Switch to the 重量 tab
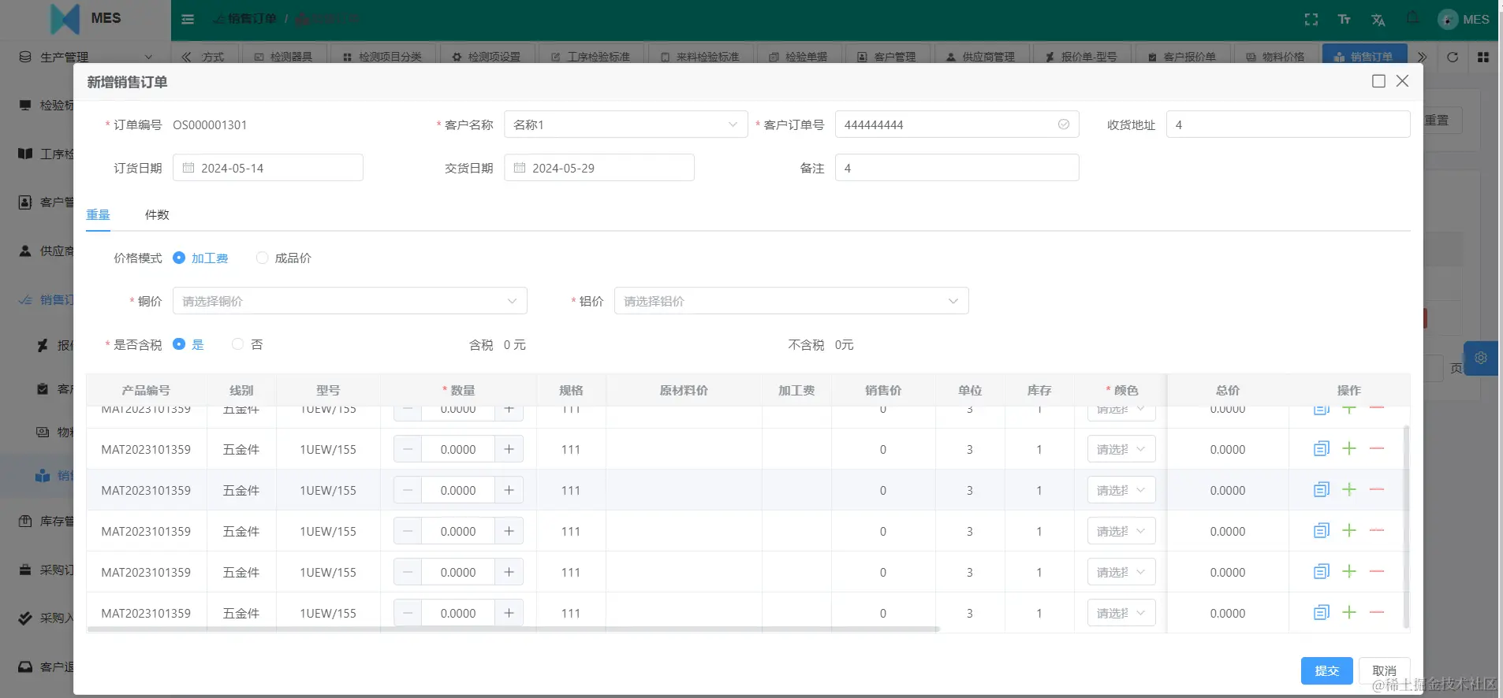 (x=98, y=214)
